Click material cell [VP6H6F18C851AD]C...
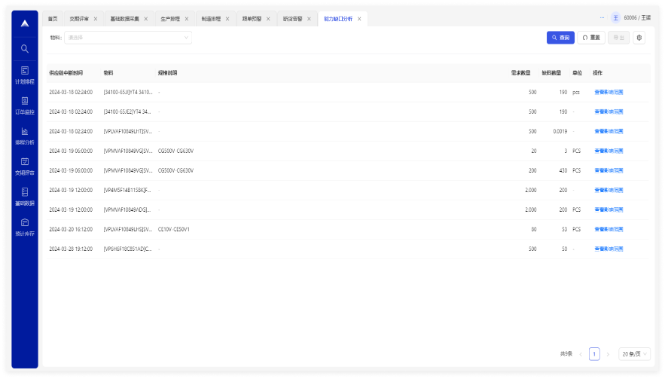 pos(127,249)
